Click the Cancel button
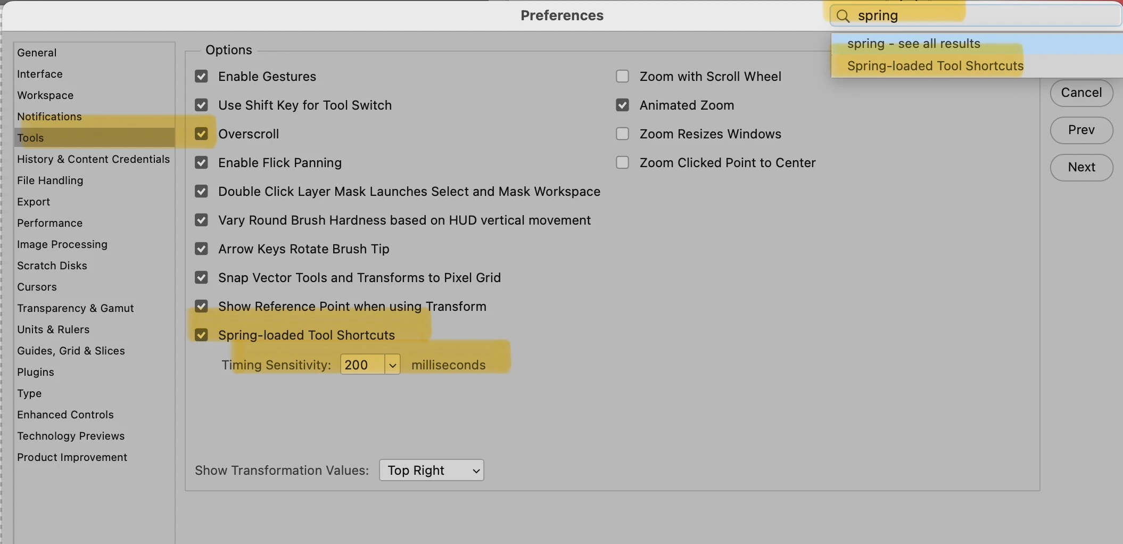Viewport: 1123px width, 544px height. pos(1081,93)
